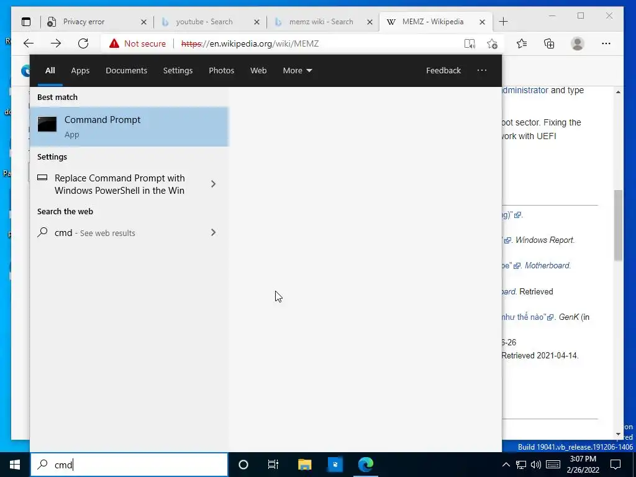Open Replace Command Prompt with PowerShell setting

(119, 184)
